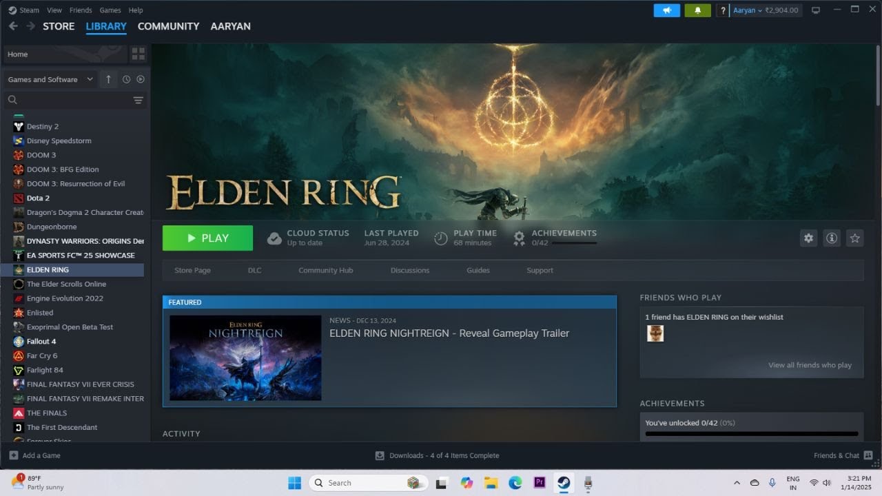This screenshot has height=496, width=882.
Task: Open the Games menu
Action: pos(110,10)
